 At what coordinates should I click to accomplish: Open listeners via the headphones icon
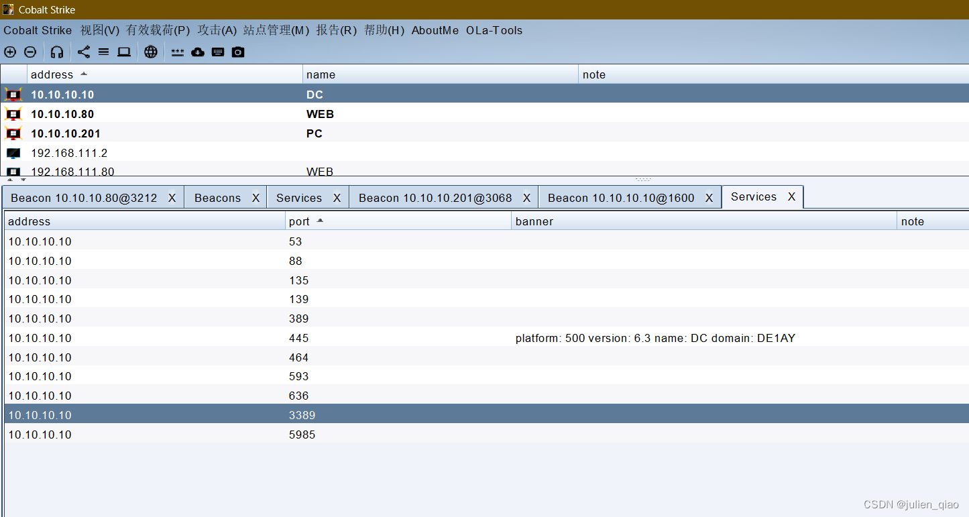[x=57, y=52]
